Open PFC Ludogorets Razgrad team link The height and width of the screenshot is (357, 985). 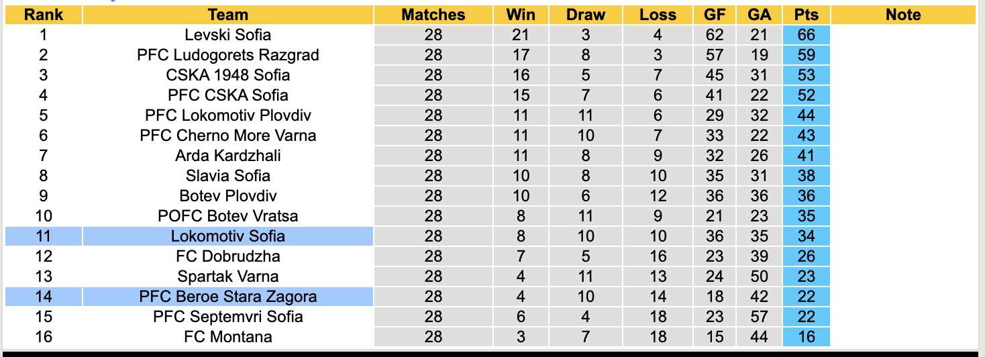pyautogui.click(x=228, y=55)
